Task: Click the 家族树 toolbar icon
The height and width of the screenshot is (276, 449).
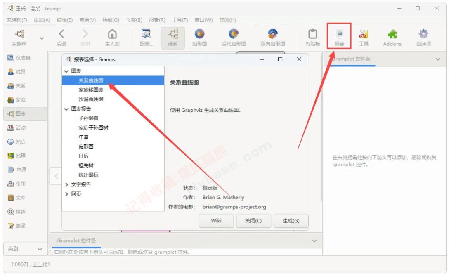Action: click(19, 38)
